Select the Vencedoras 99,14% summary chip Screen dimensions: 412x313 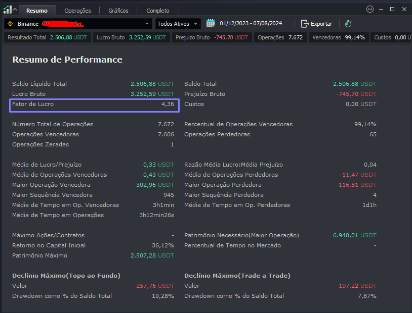(x=338, y=37)
